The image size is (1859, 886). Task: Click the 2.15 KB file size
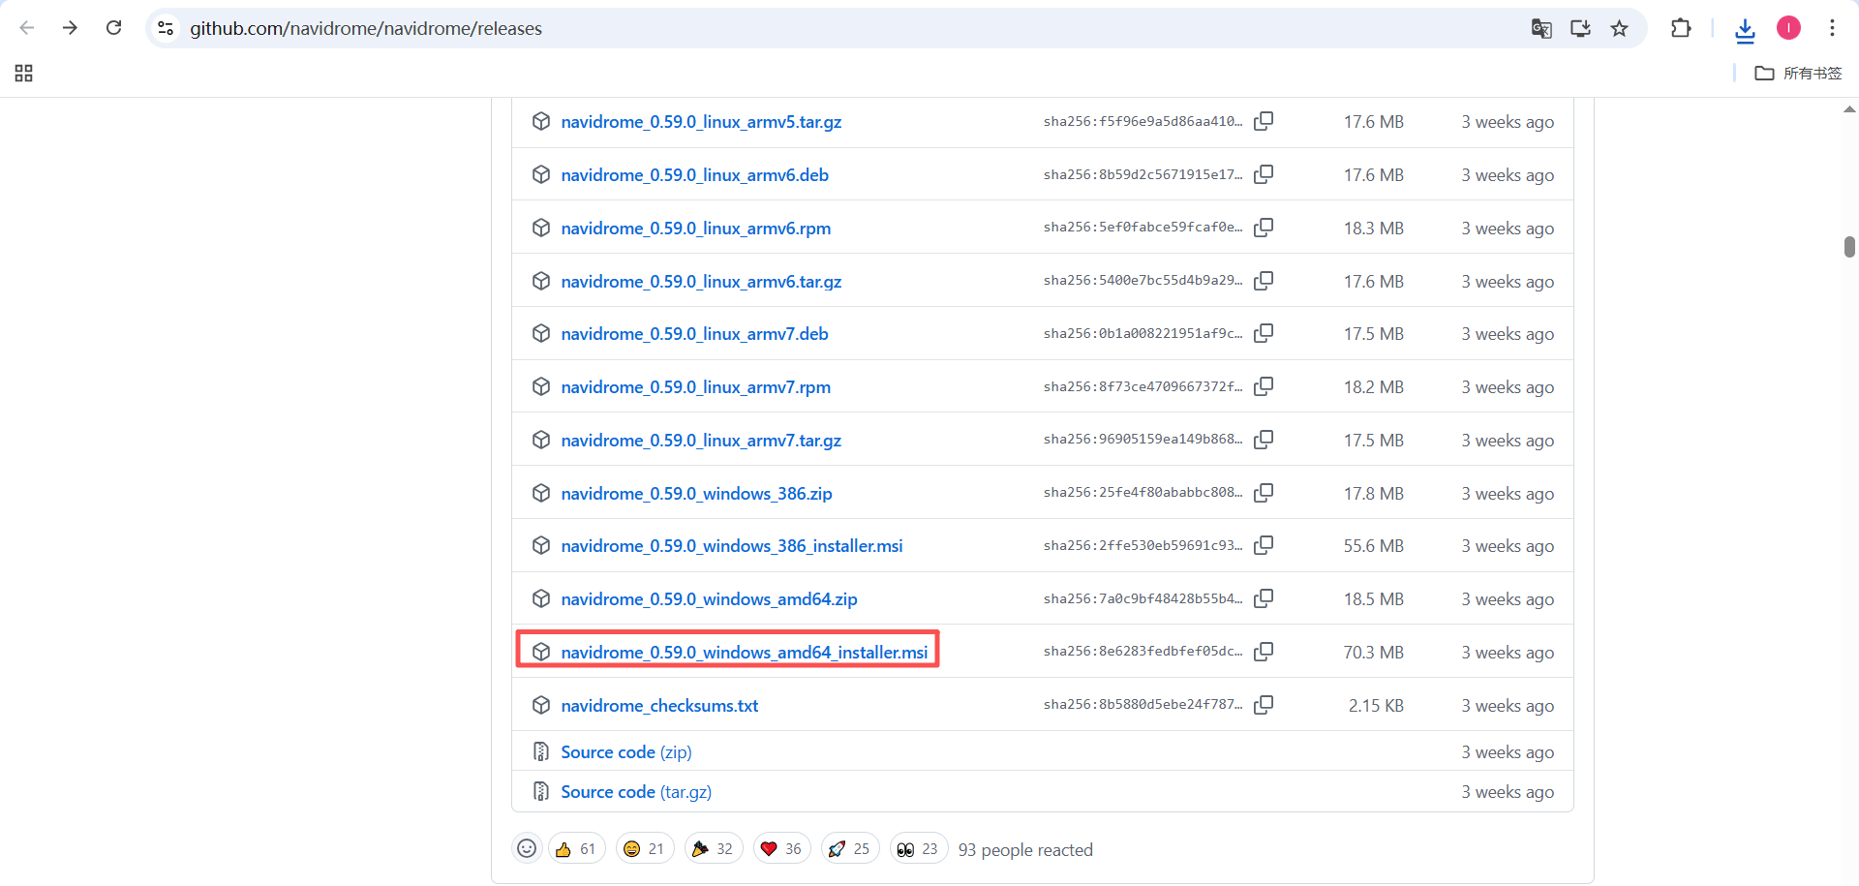(1376, 706)
